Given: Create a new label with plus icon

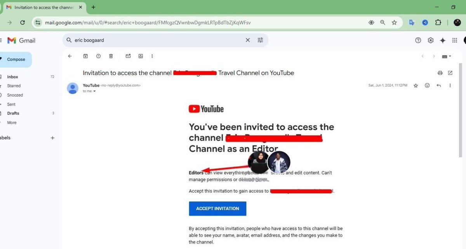Looking at the screenshot, I should (52, 138).
